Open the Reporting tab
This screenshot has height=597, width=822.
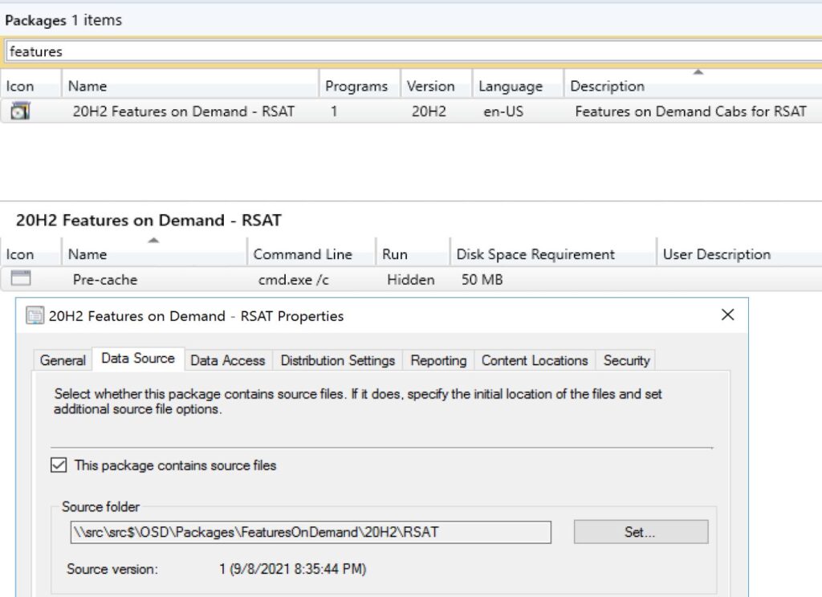(438, 360)
